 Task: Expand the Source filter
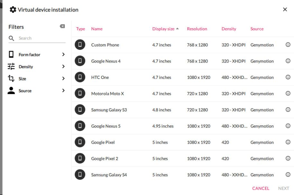tap(37, 91)
